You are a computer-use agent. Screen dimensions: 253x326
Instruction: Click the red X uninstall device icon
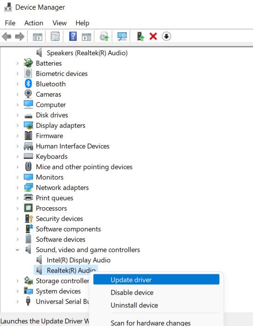(x=153, y=36)
